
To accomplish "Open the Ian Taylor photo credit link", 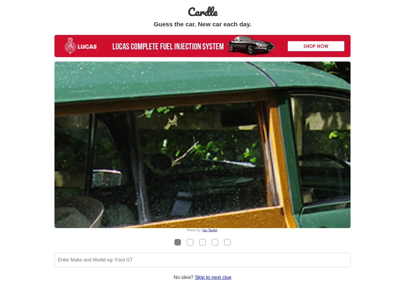I will point(210,230).
